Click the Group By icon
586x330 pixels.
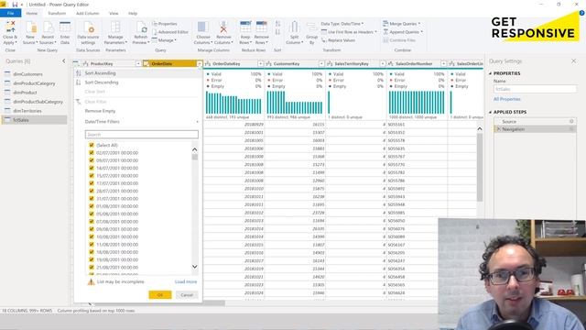click(x=311, y=27)
